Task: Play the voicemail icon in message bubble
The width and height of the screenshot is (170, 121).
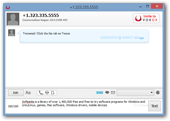Action: (x=141, y=38)
